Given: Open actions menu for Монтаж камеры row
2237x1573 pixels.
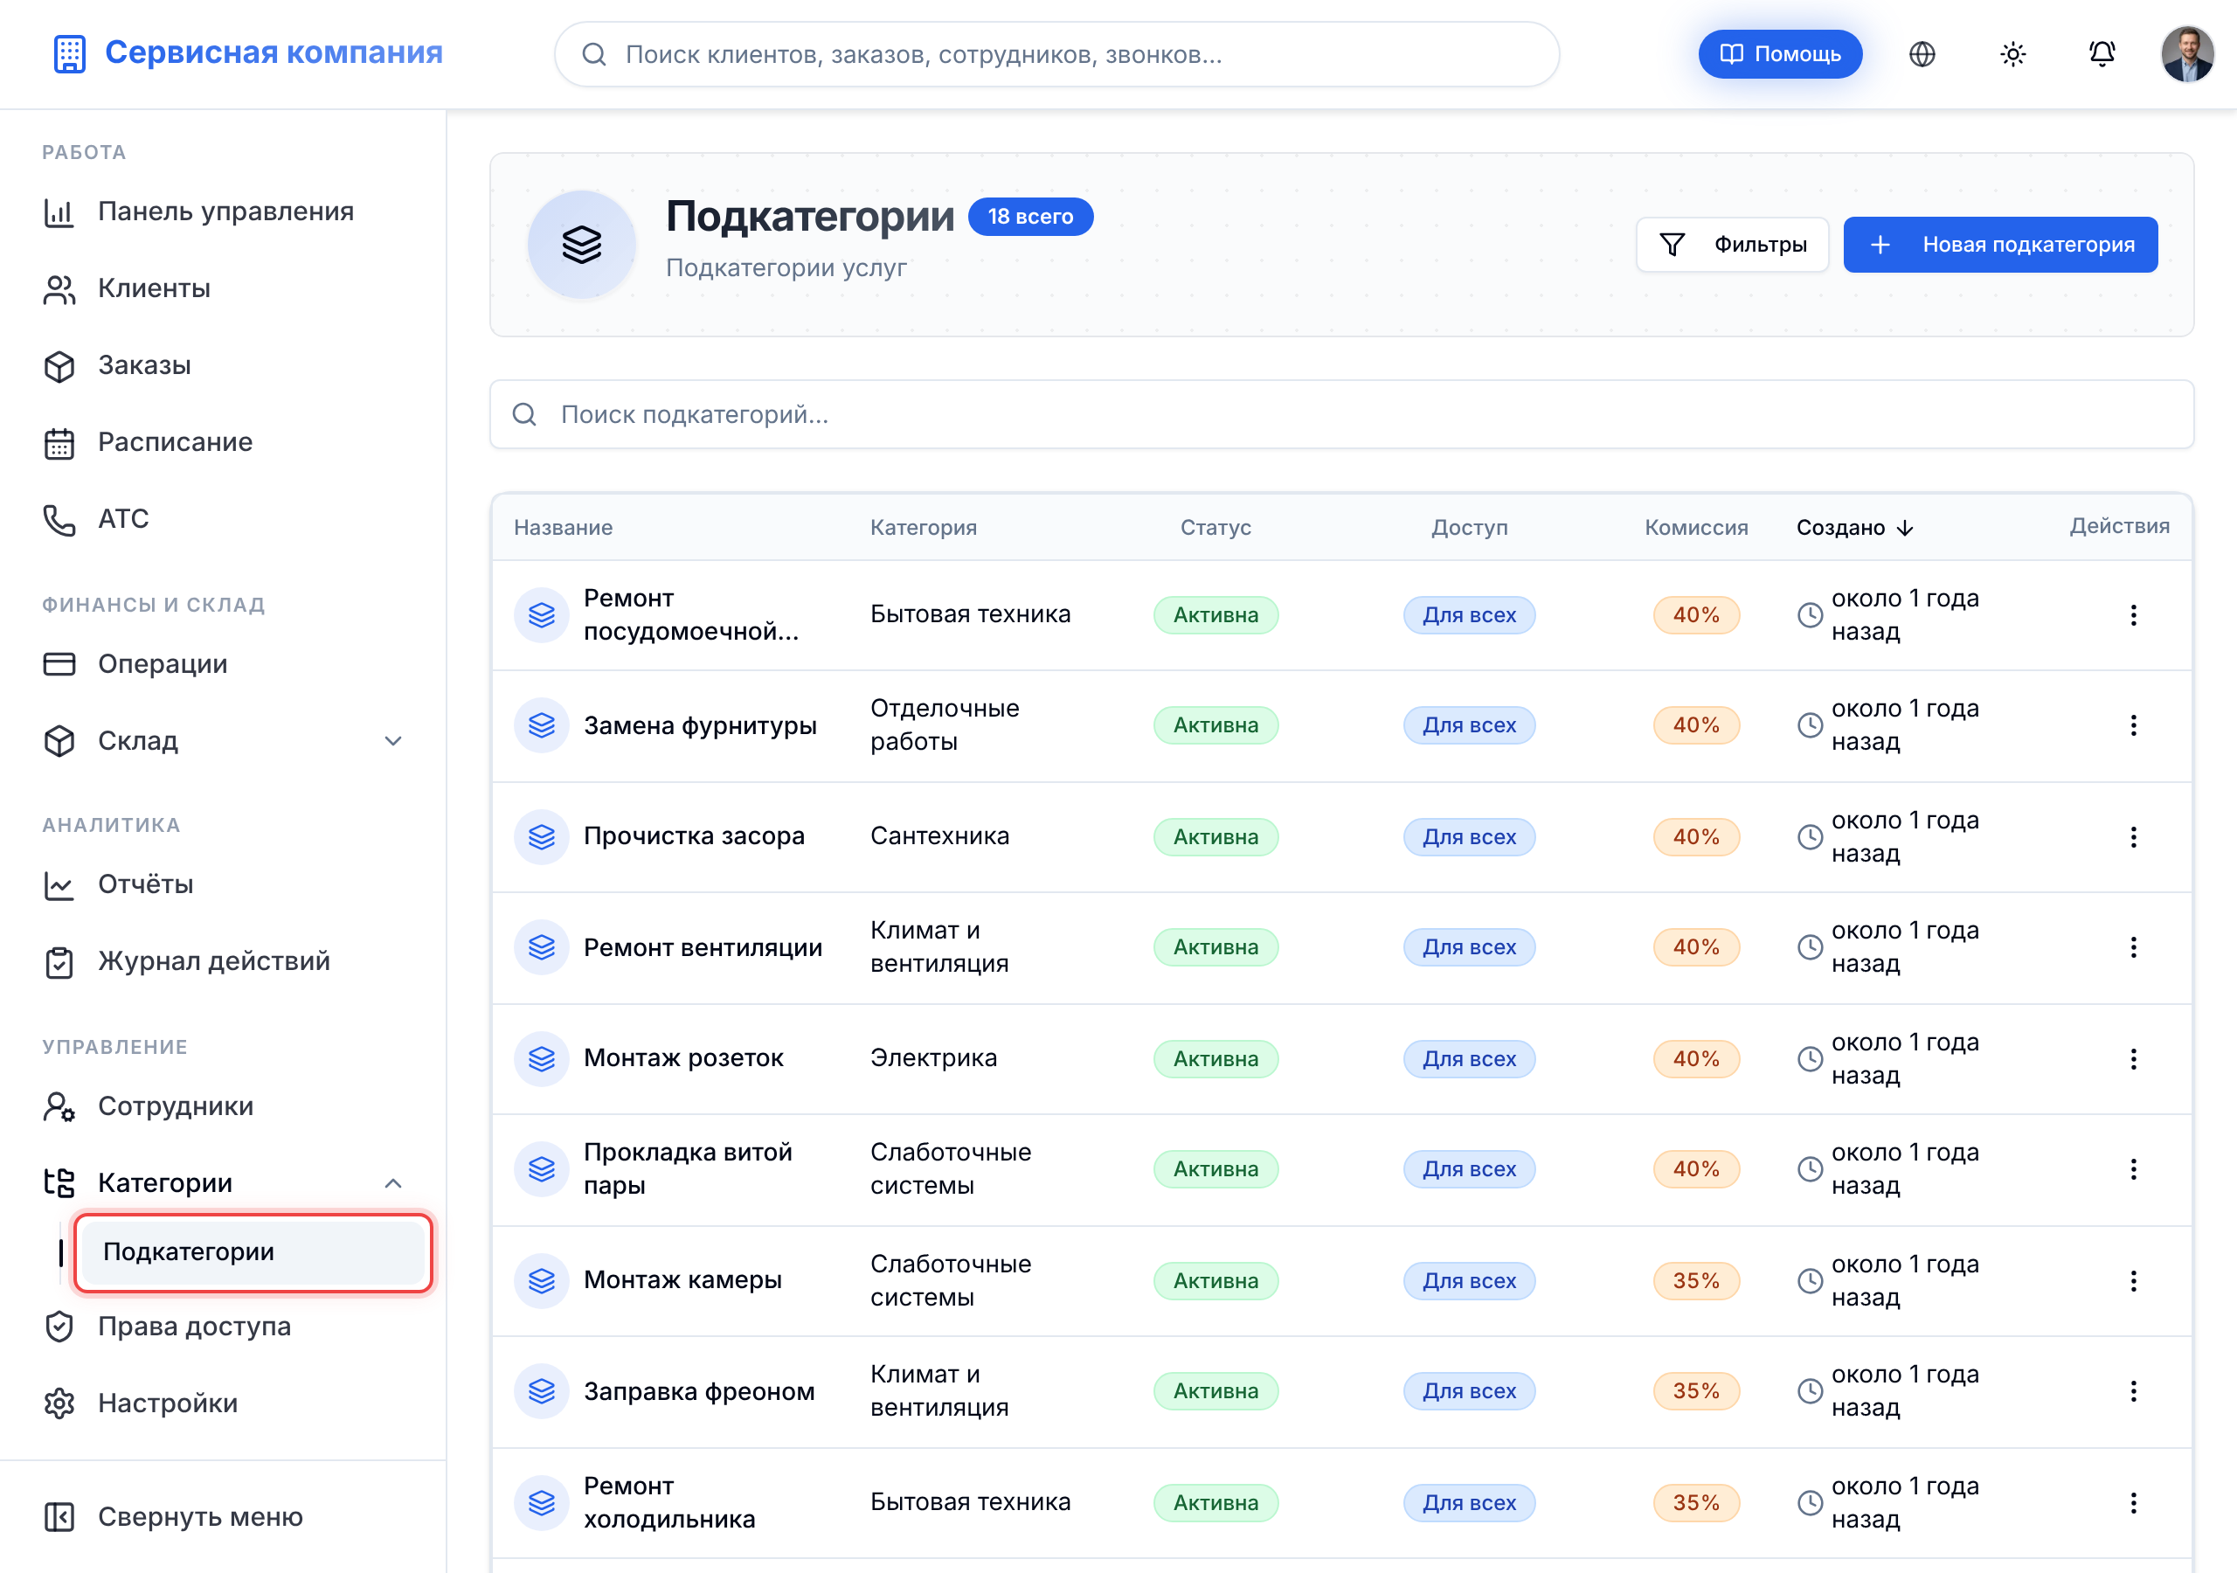Looking at the screenshot, I should [x=2134, y=1282].
